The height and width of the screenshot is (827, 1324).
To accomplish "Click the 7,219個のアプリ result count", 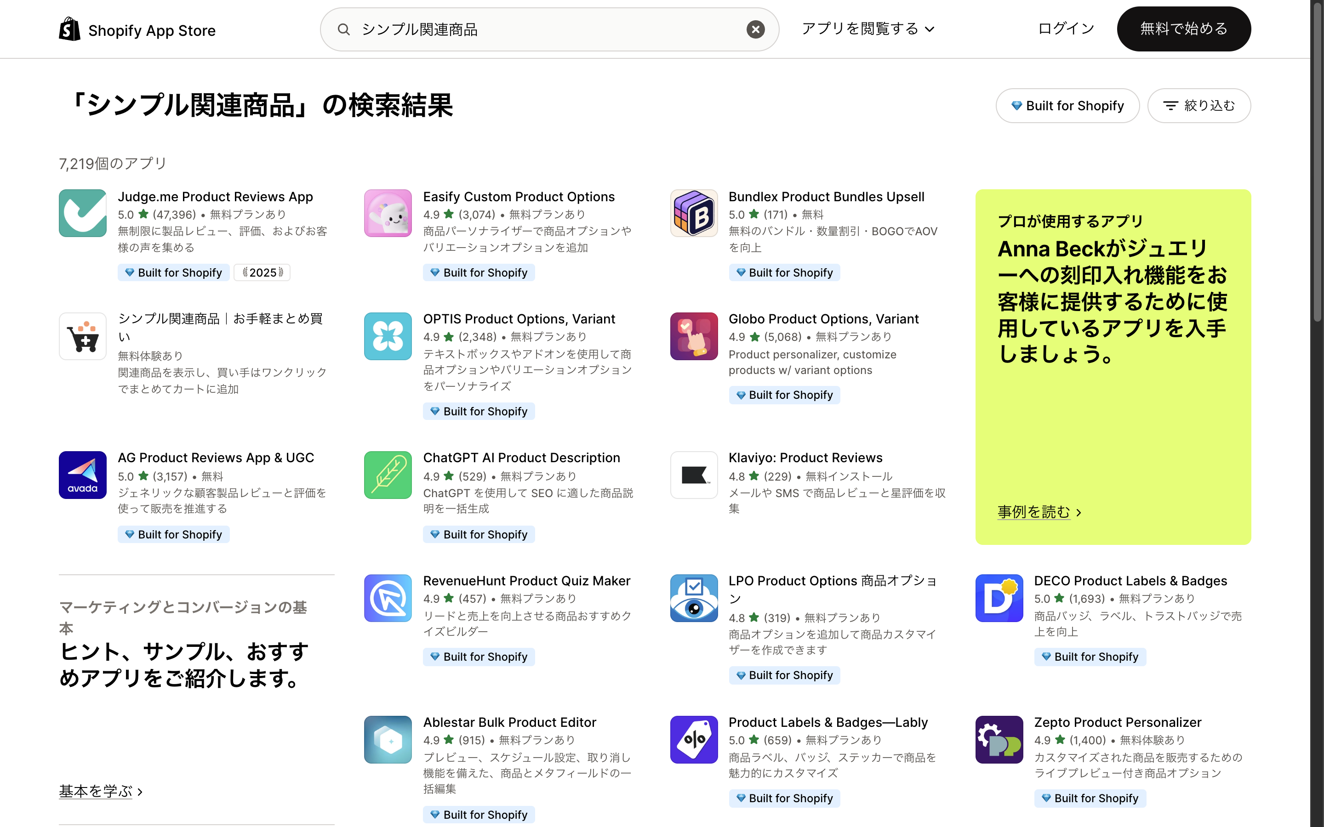I will [x=112, y=164].
